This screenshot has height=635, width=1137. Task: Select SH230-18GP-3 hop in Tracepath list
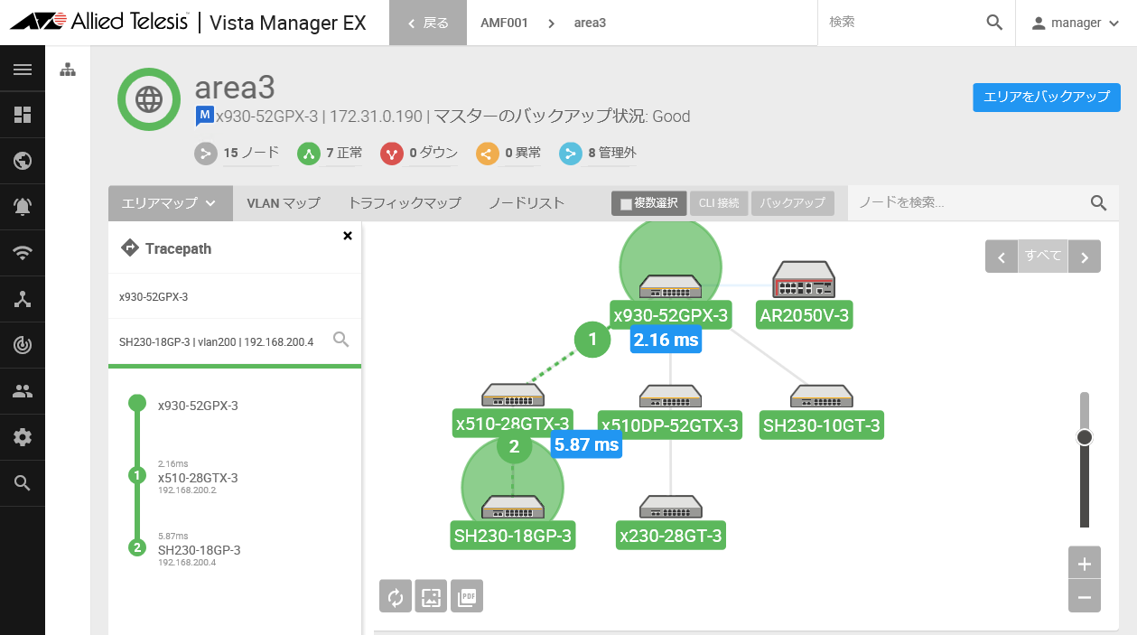199,550
